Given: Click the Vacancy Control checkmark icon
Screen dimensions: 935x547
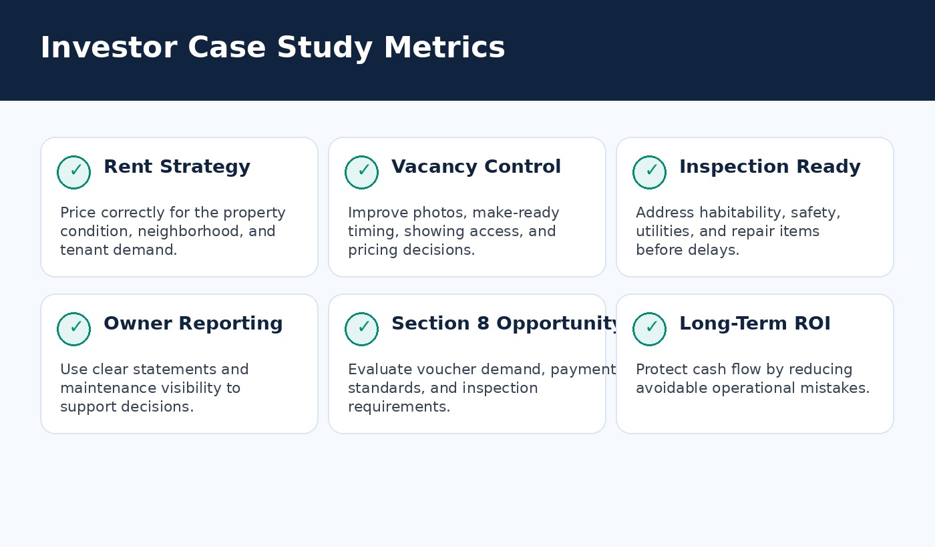Looking at the screenshot, I should pos(361,172).
